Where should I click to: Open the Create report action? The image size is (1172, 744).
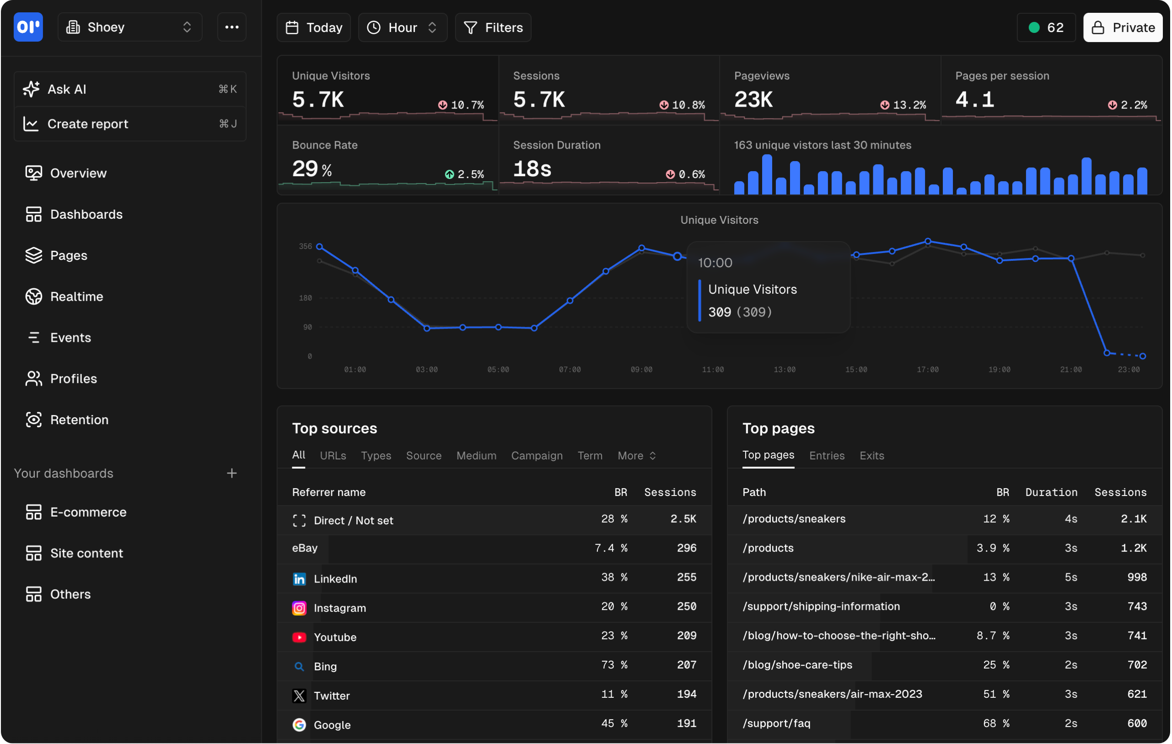coord(88,124)
